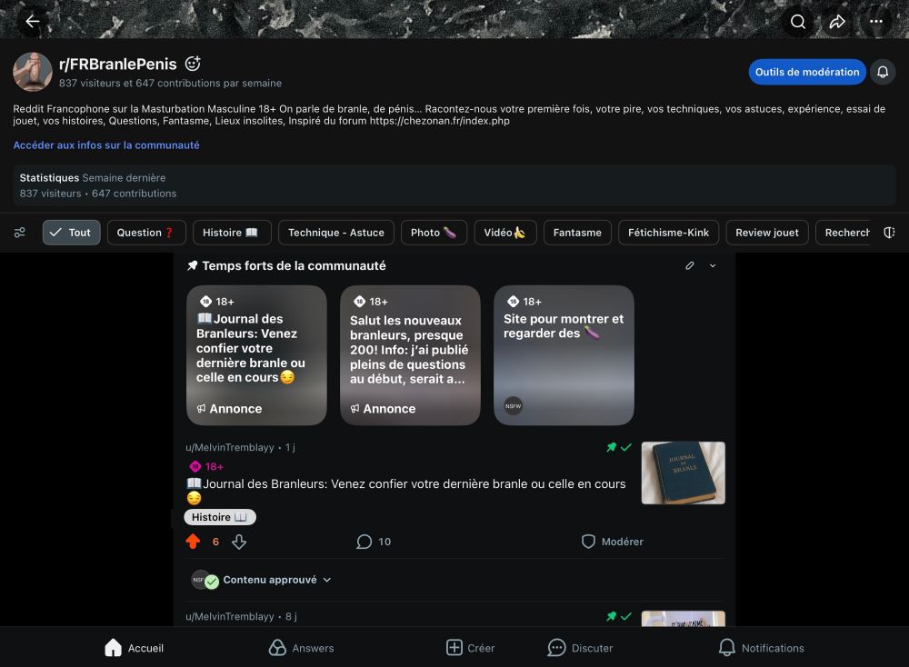Go back using the arrow icon
The image size is (909, 667).
click(x=33, y=22)
